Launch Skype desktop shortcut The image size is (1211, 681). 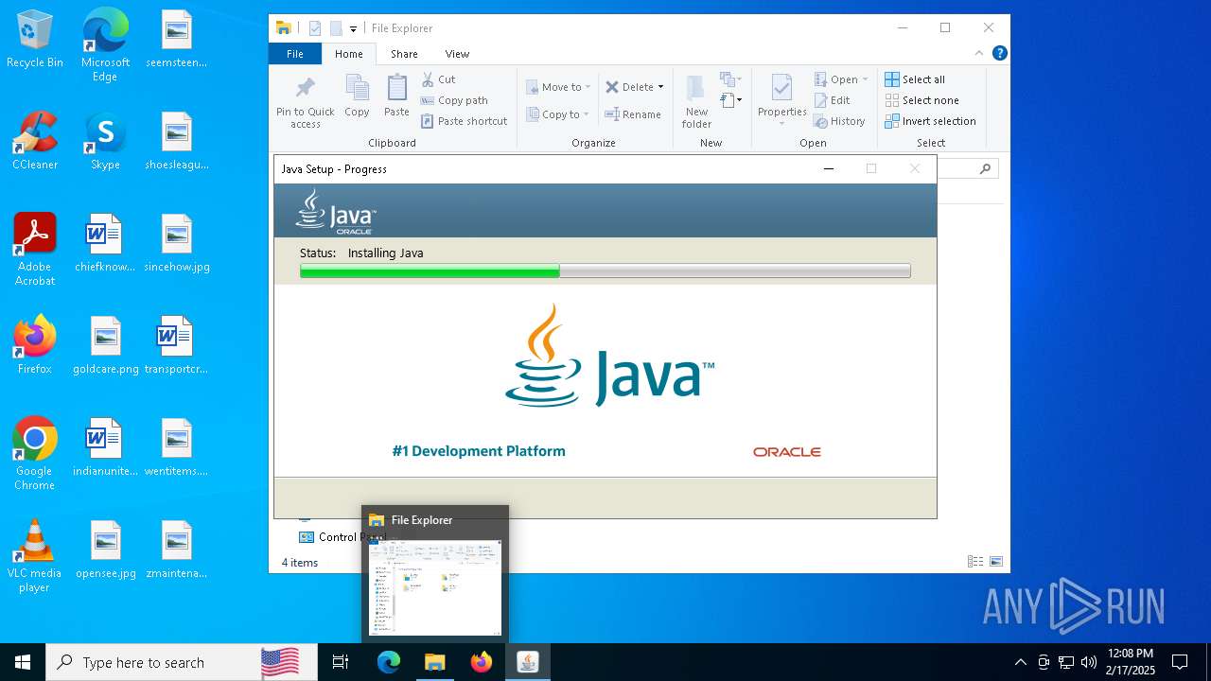pyautogui.click(x=105, y=141)
